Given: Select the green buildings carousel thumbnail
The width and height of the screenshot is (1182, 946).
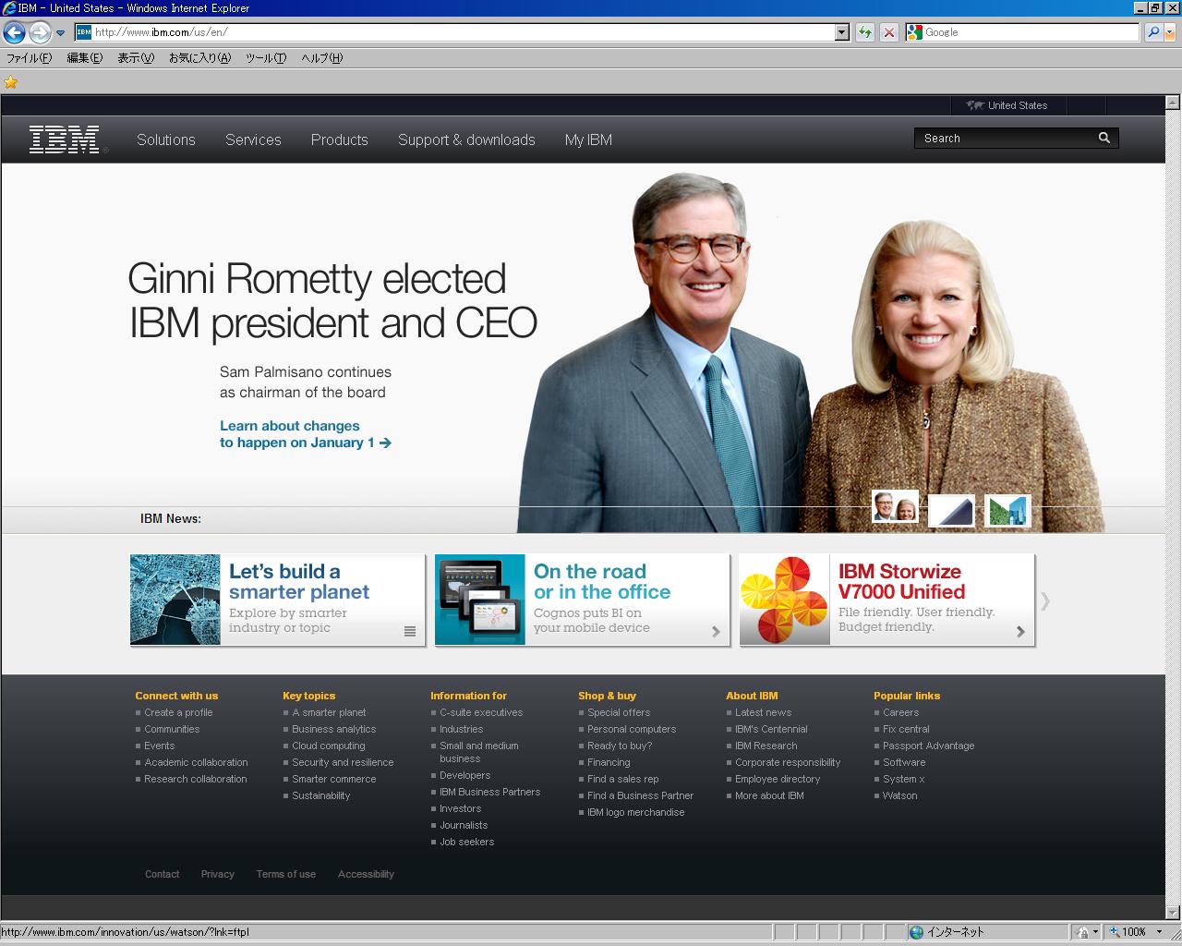Looking at the screenshot, I should (x=1007, y=510).
